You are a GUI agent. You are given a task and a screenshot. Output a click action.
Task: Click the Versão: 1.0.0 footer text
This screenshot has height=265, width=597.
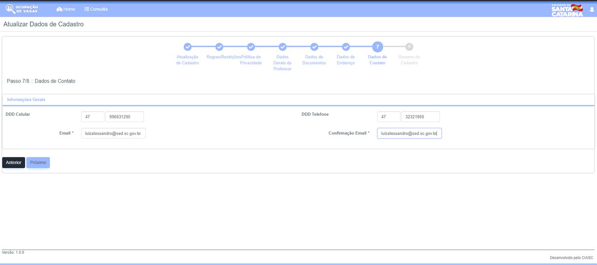point(13,252)
